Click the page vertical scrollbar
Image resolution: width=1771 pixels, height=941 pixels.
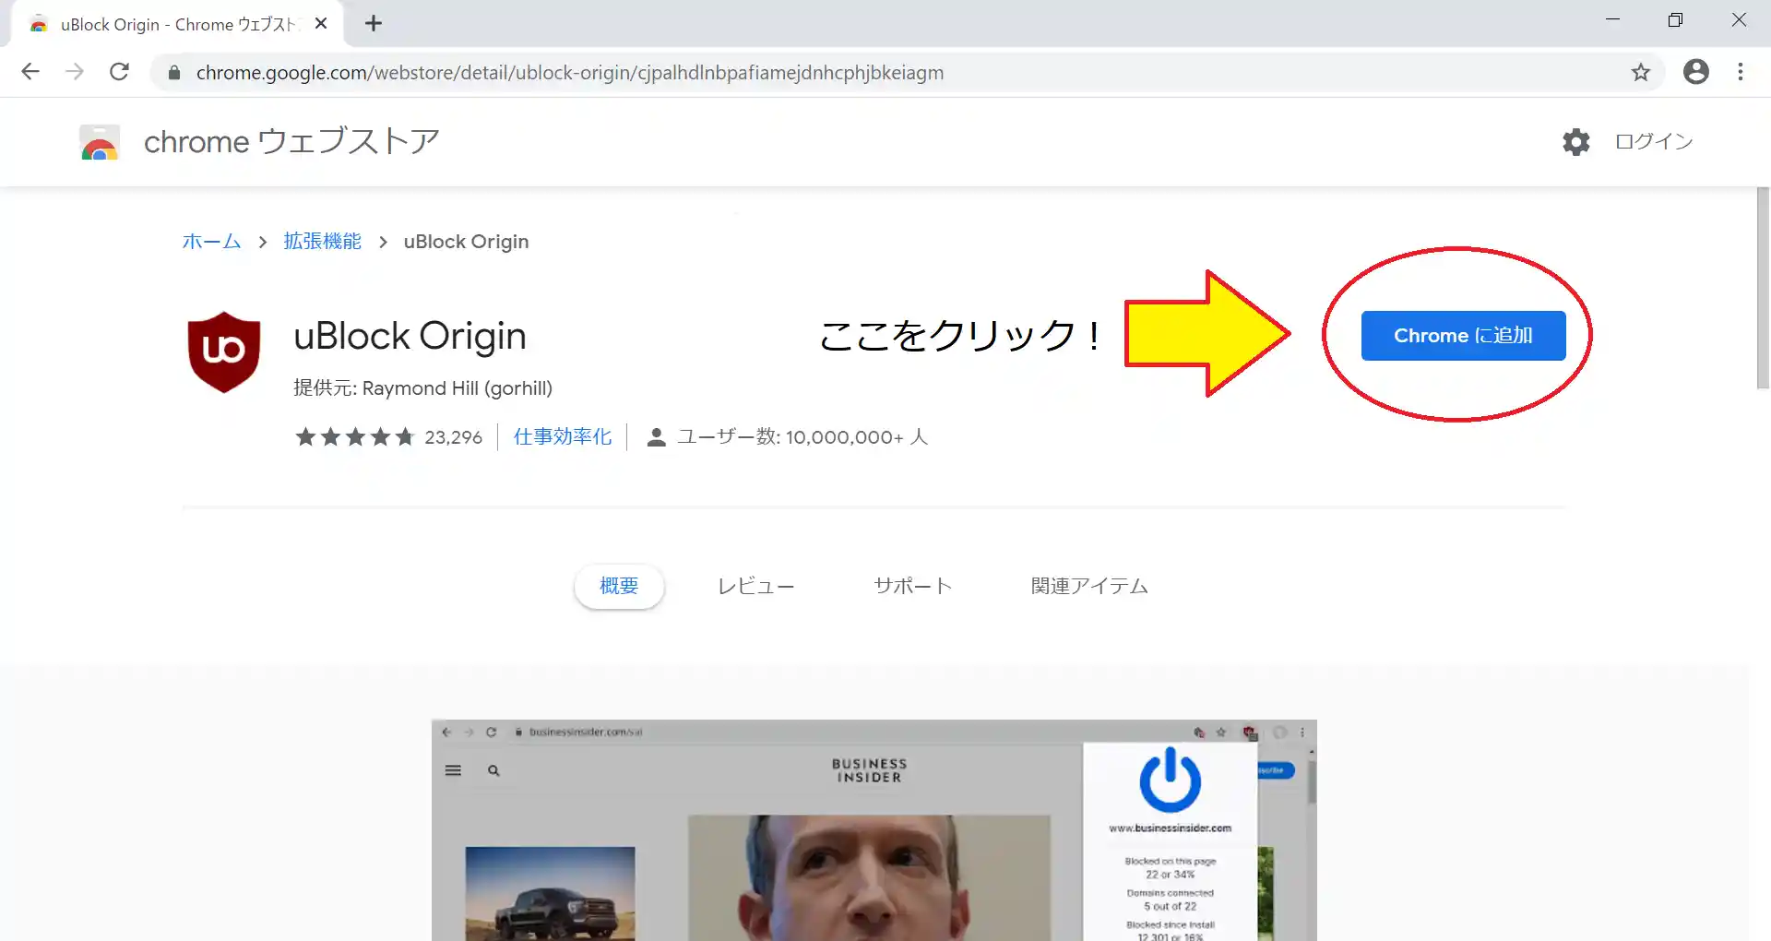(x=1763, y=288)
